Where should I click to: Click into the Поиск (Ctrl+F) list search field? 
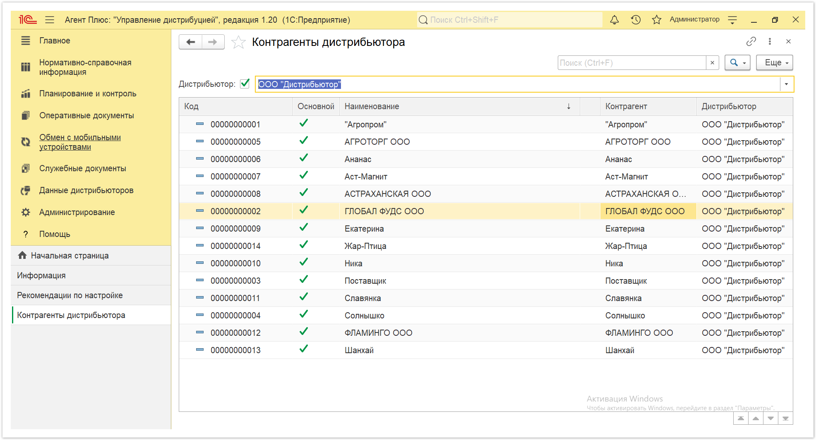[632, 63]
